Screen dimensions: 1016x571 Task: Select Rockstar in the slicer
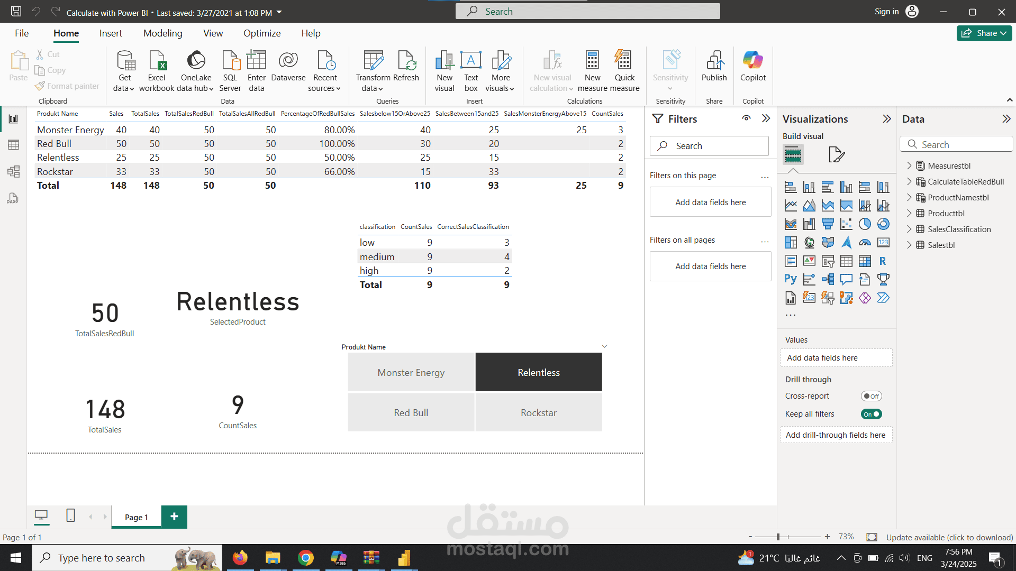(539, 412)
